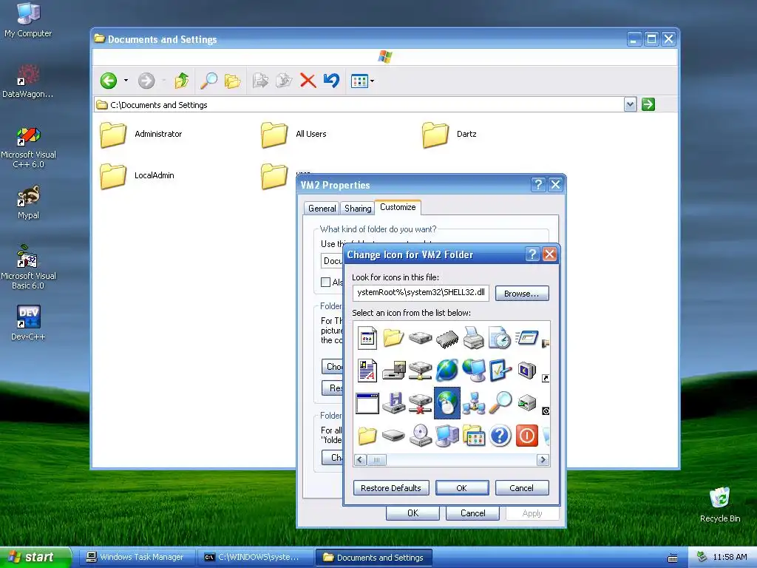The height and width of the screenshot is (568, 757).
Task: Select the disconnected network drive icon
Action: [421, 403]
